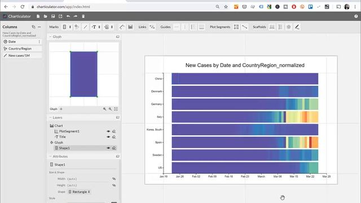
Task: Select the Line plot segment tool
Action: 245,27
